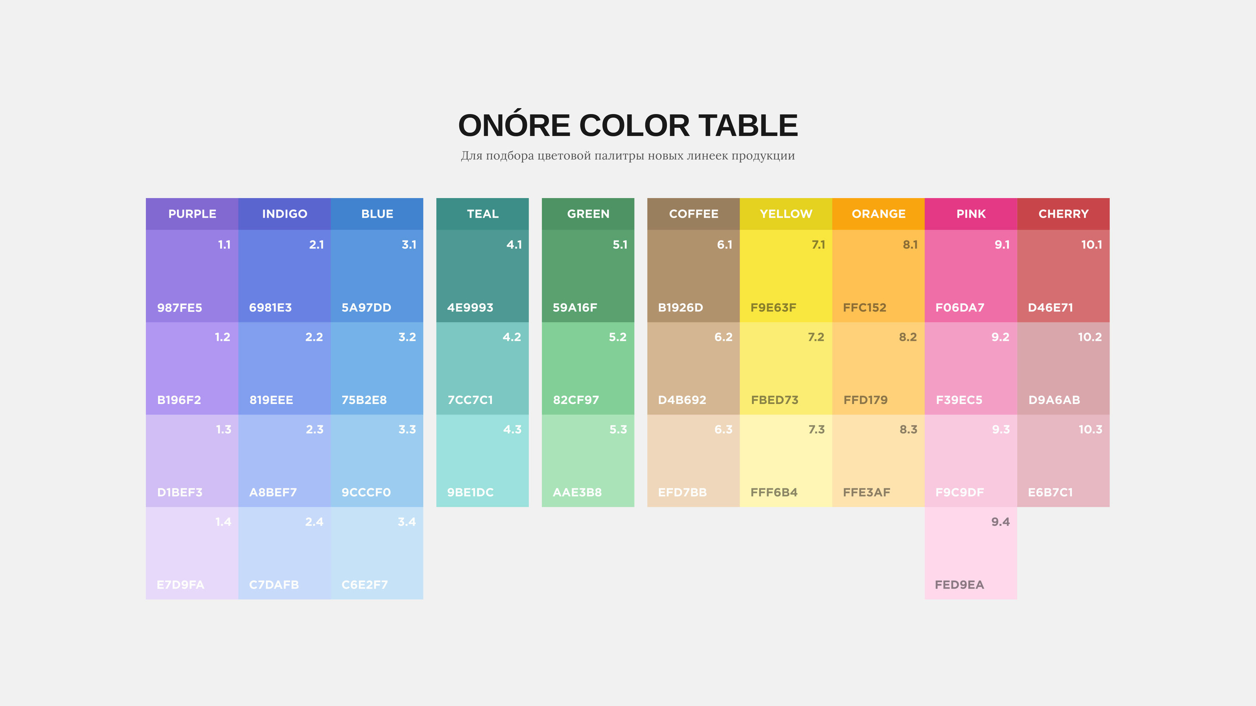Viewport: 1256px width, 706px height.
Task: Click the COFFEE column header
Action: 693,214
